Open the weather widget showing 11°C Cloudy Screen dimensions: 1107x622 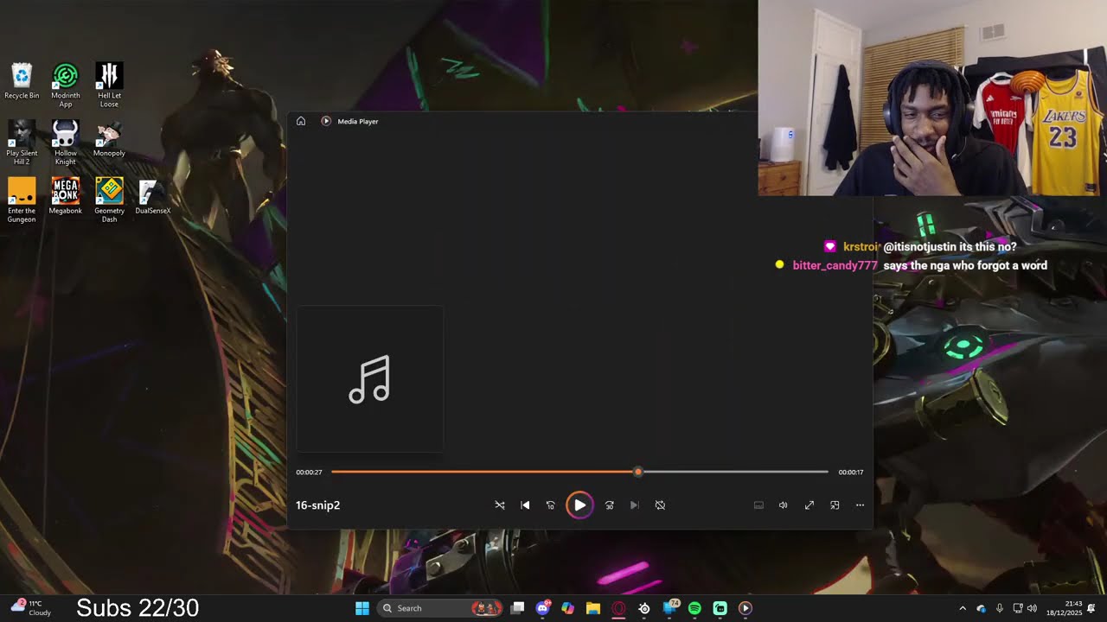31,608
